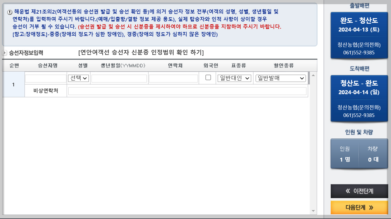Open the 표종류 일반대인 dropdown
Viewport: 391px width, 219px height.
[234, 78]
